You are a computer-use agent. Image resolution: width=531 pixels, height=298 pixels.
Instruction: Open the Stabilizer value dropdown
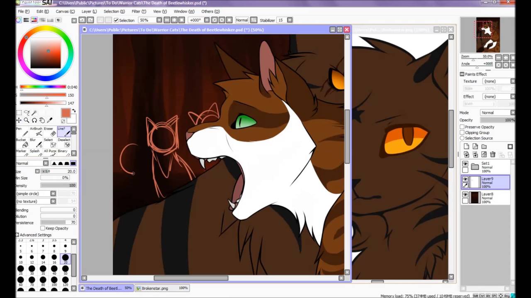click(290, 20)
